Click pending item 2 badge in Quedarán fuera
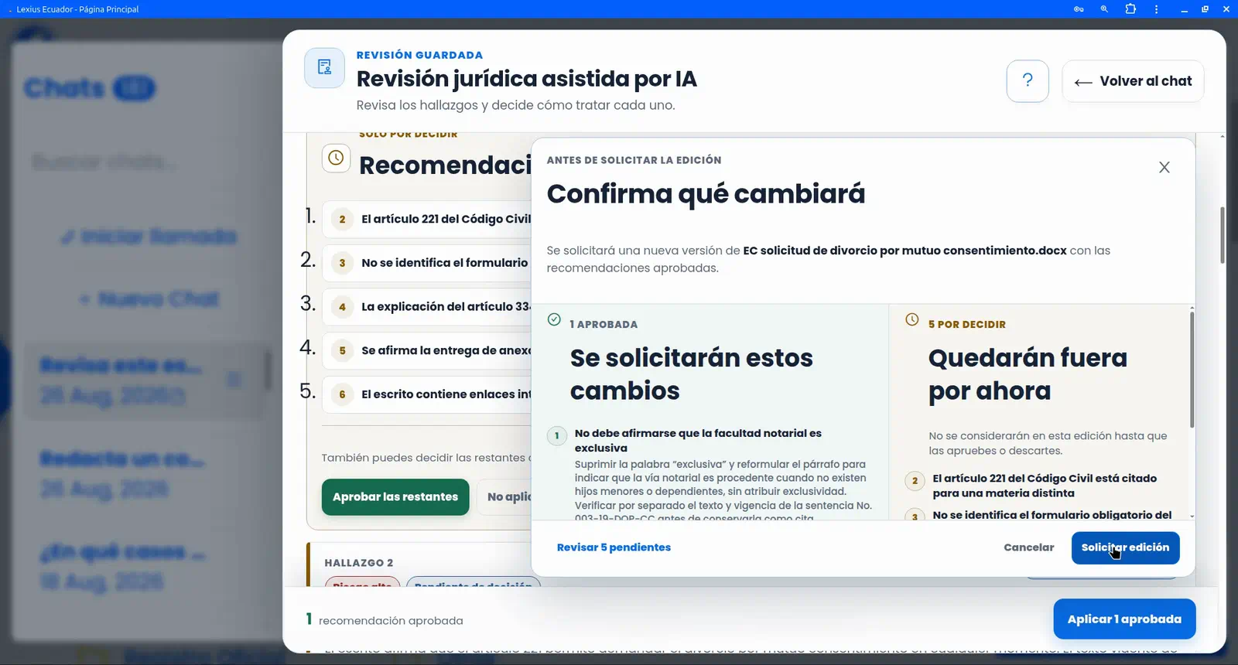Viewport: 1238px width, 665px height. (x=915, y=480)
